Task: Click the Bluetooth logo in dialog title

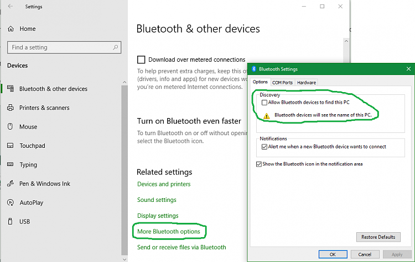Action: click(253, 69)
